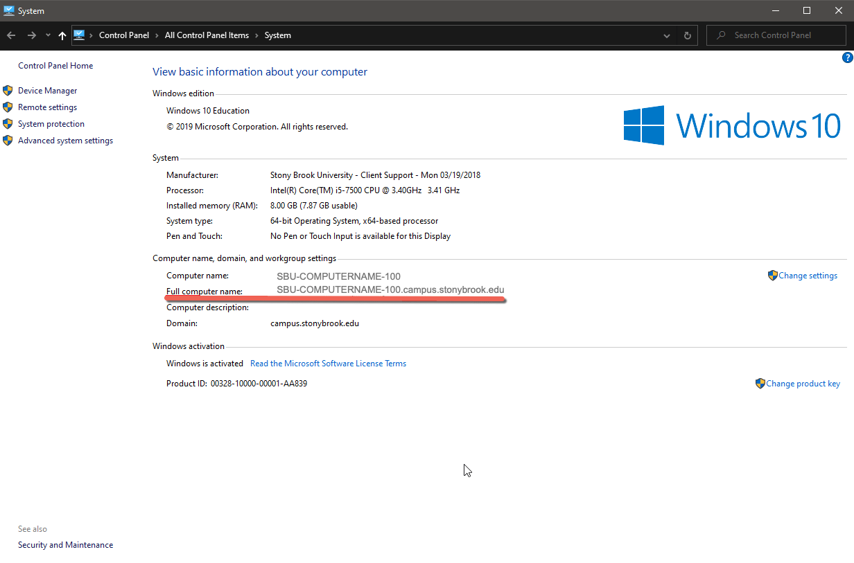Click the navigate up arrow icon
Viewport: 854px width, 563px height.
[x=62, y=35]
